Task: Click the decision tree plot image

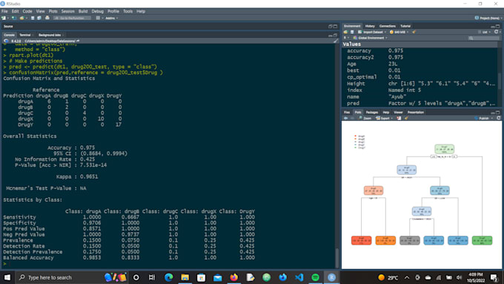Action: pyautogui.click(x=422, y=194)
